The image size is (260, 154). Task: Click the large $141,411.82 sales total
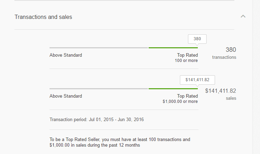click(221, 91)
